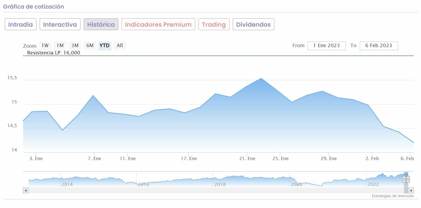Image resolution: width=421 pixels, height=208 pixels.
Task: Set zoom range to 1M
Action: (60, 46)
